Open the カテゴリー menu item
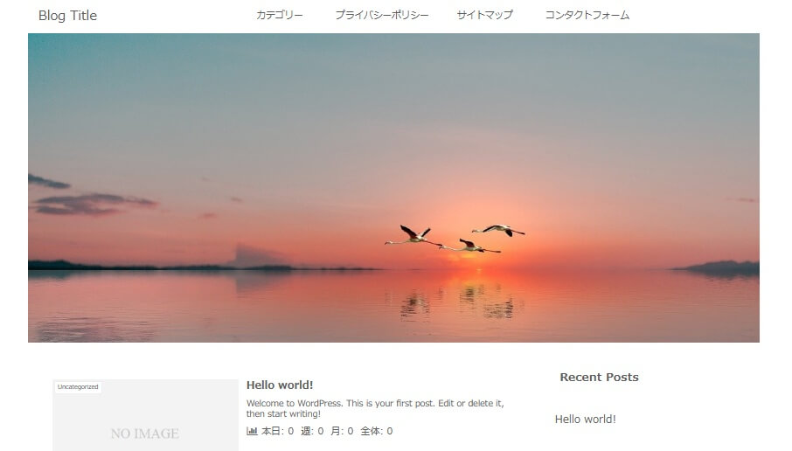792x451 pixels. tap(280, 15)
